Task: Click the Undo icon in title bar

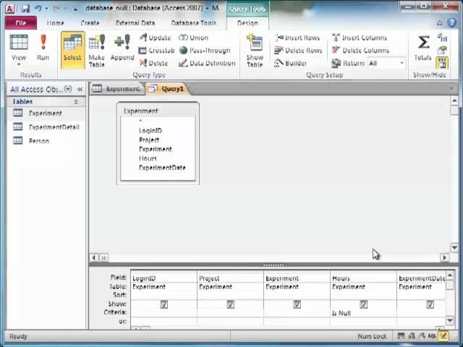Action: click(38, 8)
